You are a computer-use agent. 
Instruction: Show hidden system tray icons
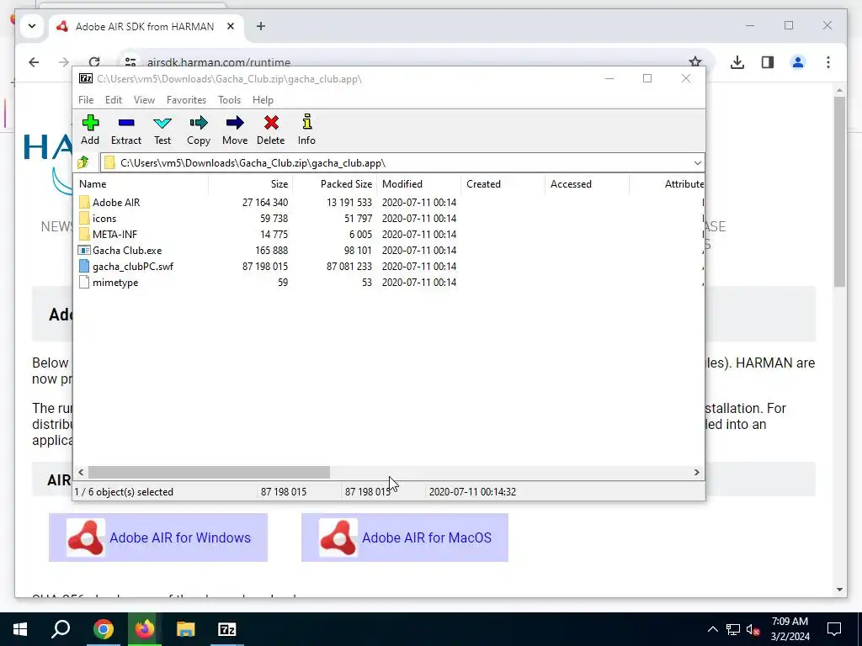click(712, 629)
